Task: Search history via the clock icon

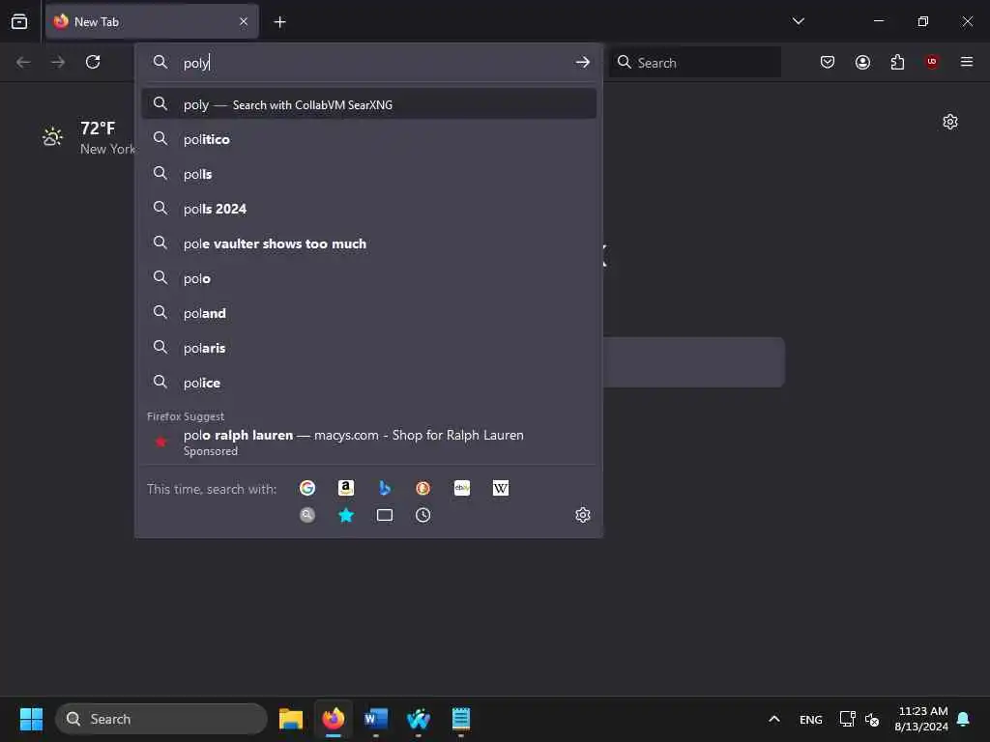Action: pos(423,516)
